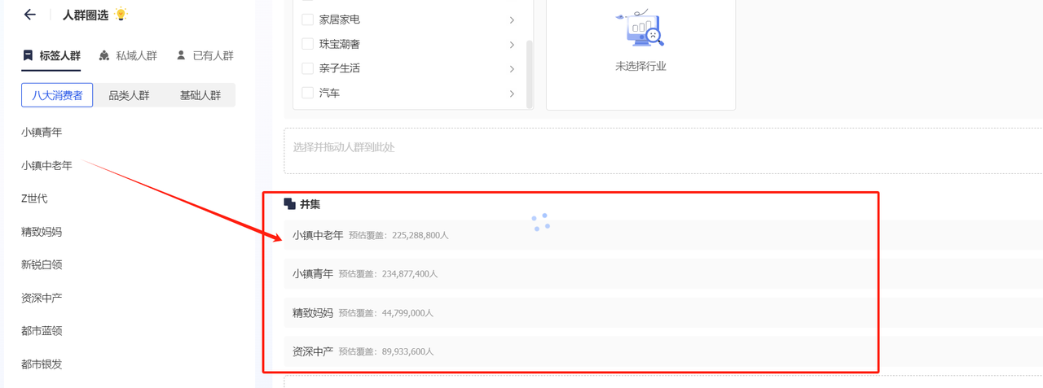Viewport: 1043px width, 388px height.
Task: Click the 小镇中老年 row in 并集
Action: (x=663, y=235)
